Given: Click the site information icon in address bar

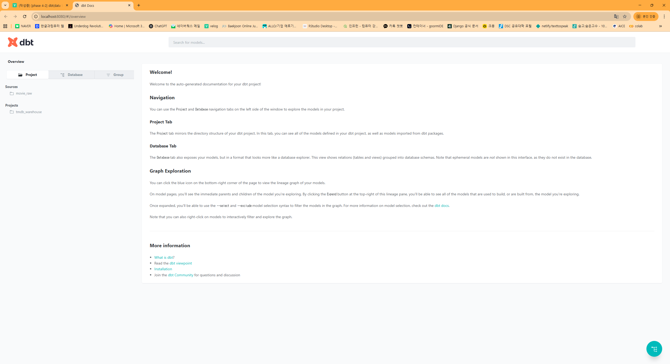Looking at the screenshot, I should point(36,16).
